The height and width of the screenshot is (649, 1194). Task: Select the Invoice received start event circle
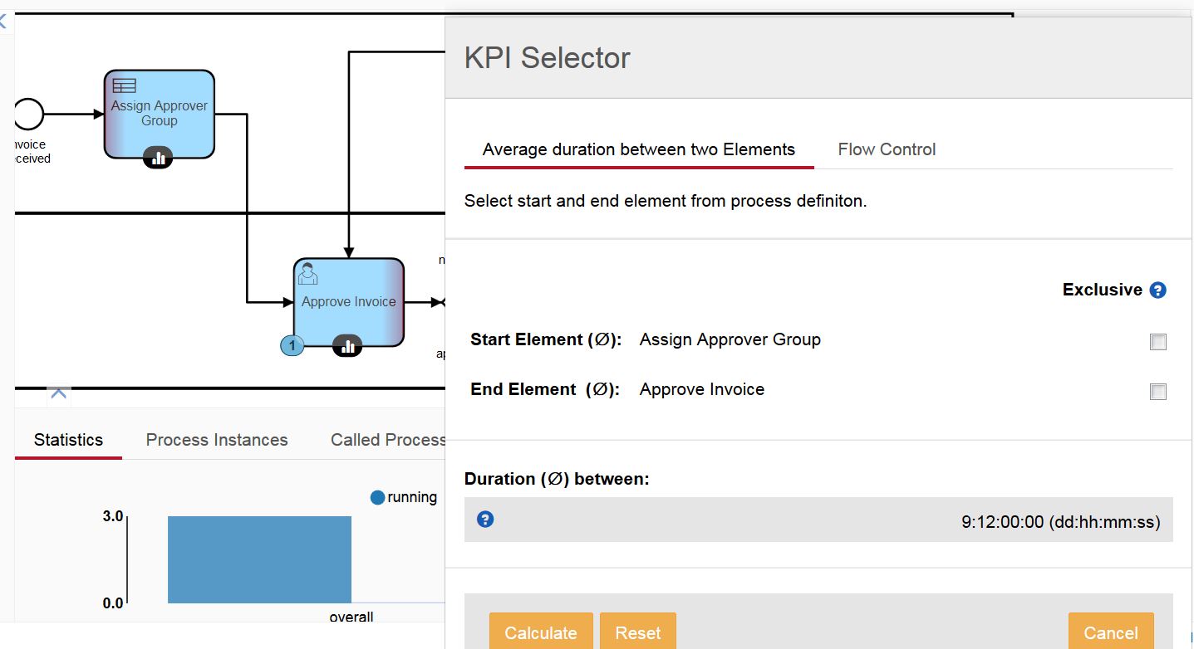28,114
